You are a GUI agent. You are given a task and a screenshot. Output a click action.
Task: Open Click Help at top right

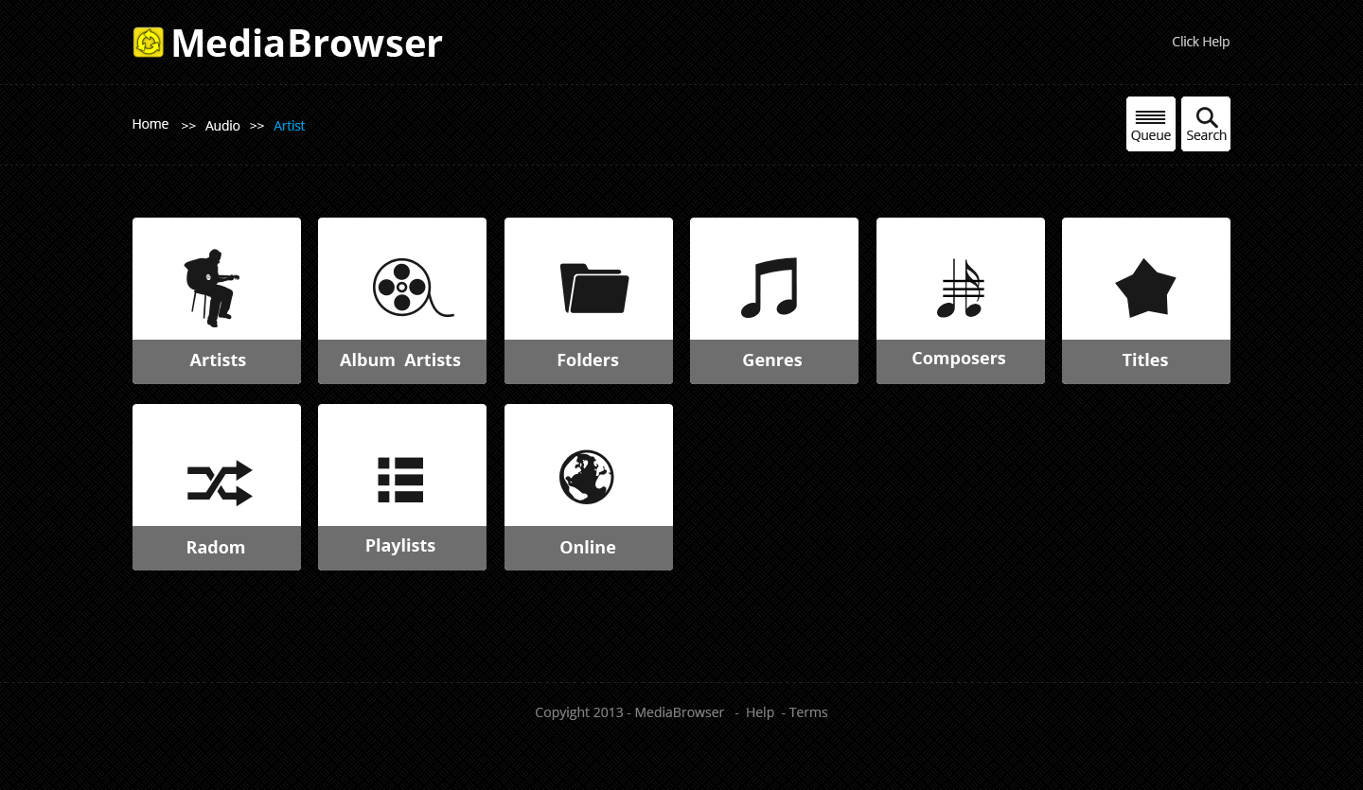click(1201, 42)
